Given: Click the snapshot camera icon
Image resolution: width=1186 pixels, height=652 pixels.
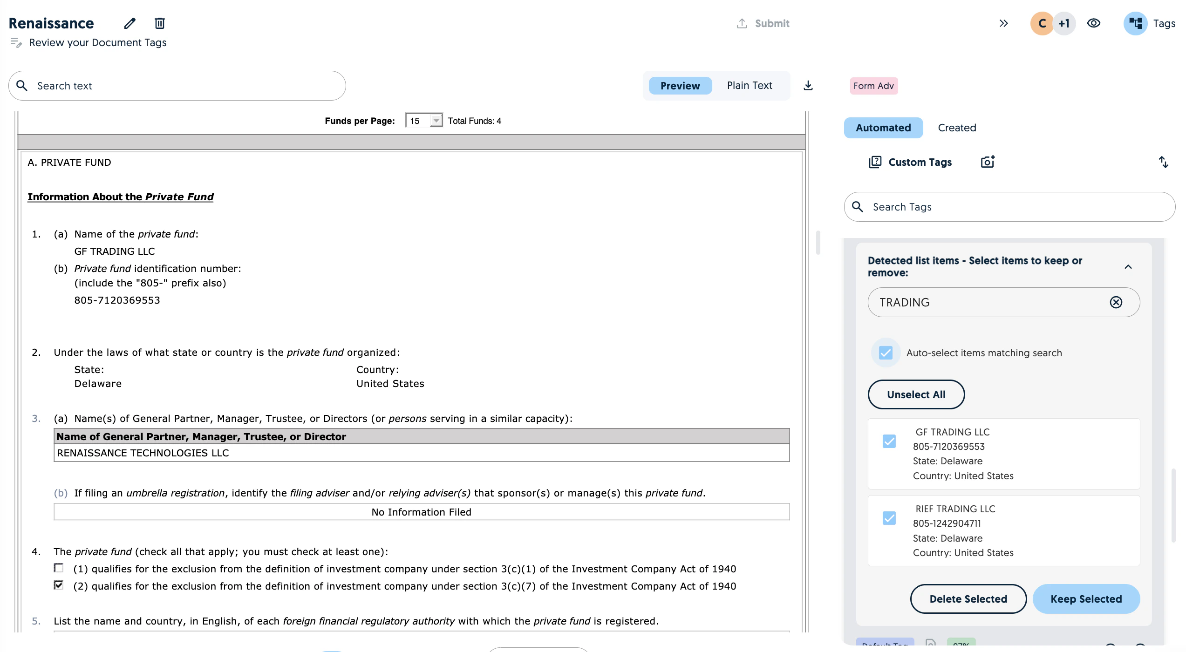Looking at the screenshot, I should [988, 162].
